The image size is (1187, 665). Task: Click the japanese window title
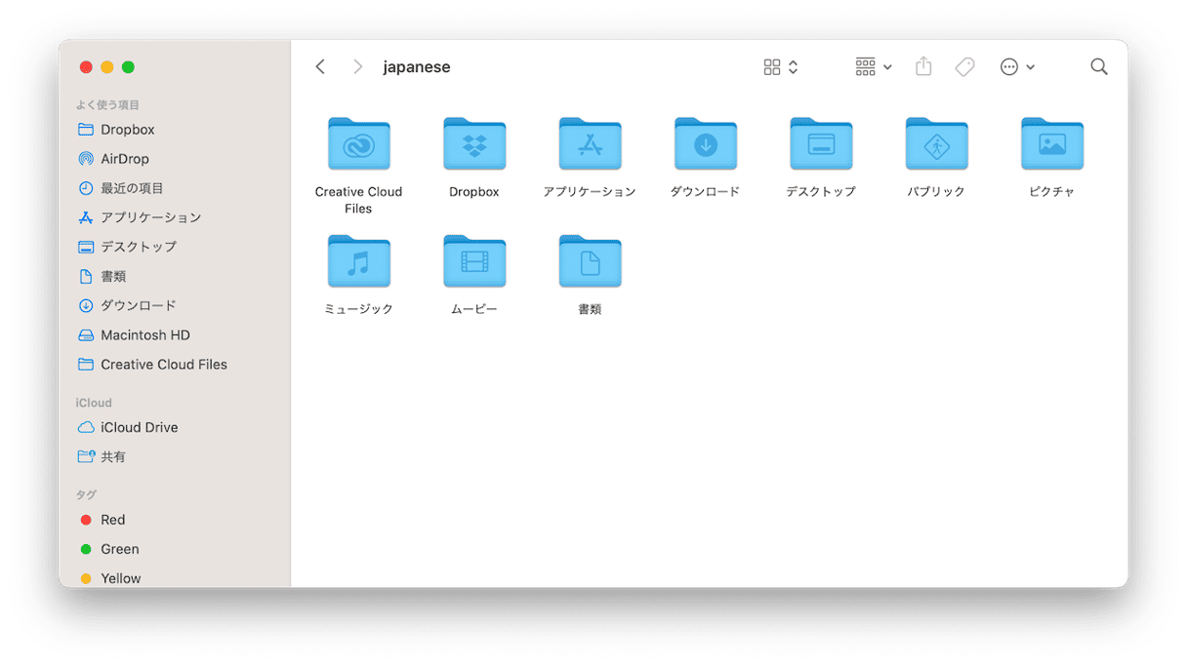pyautogui.click(x=417, y=67)
